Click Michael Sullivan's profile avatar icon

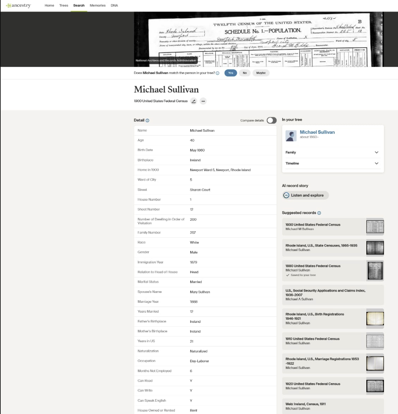(x=291, y=136)
